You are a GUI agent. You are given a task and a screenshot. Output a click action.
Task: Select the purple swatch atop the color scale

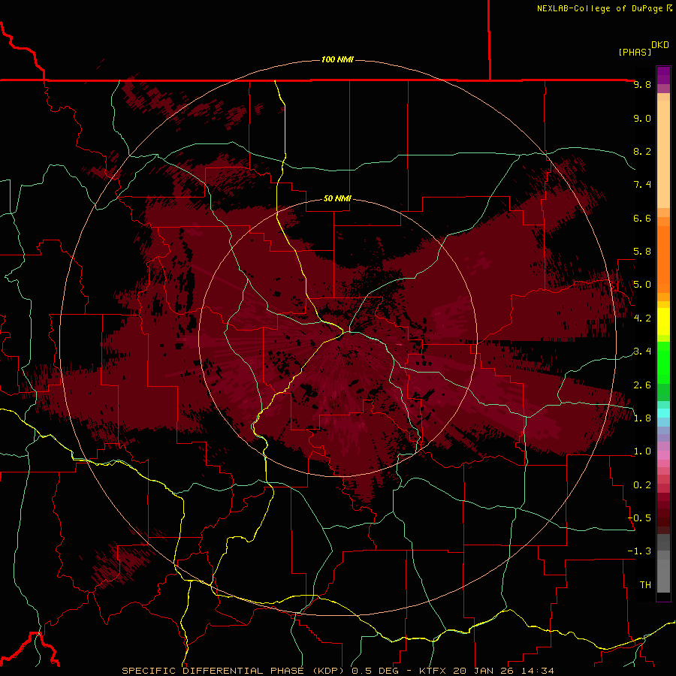tap(663, 75)
